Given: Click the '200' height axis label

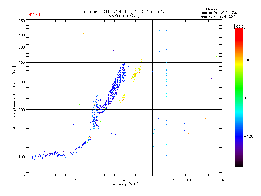Looking at the screenshot, I should 22,110.
